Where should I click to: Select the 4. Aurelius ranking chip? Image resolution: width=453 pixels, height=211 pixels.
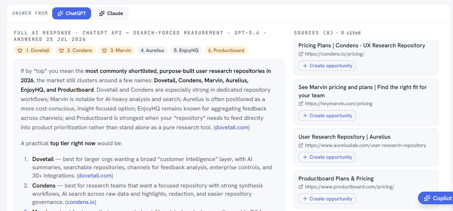[152, 50]
